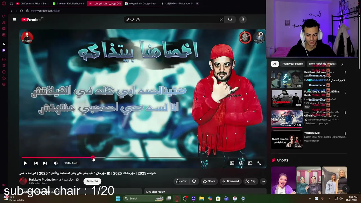Toggle theater mode for player
Screen dimensions: 361x203
coord(250,163)
